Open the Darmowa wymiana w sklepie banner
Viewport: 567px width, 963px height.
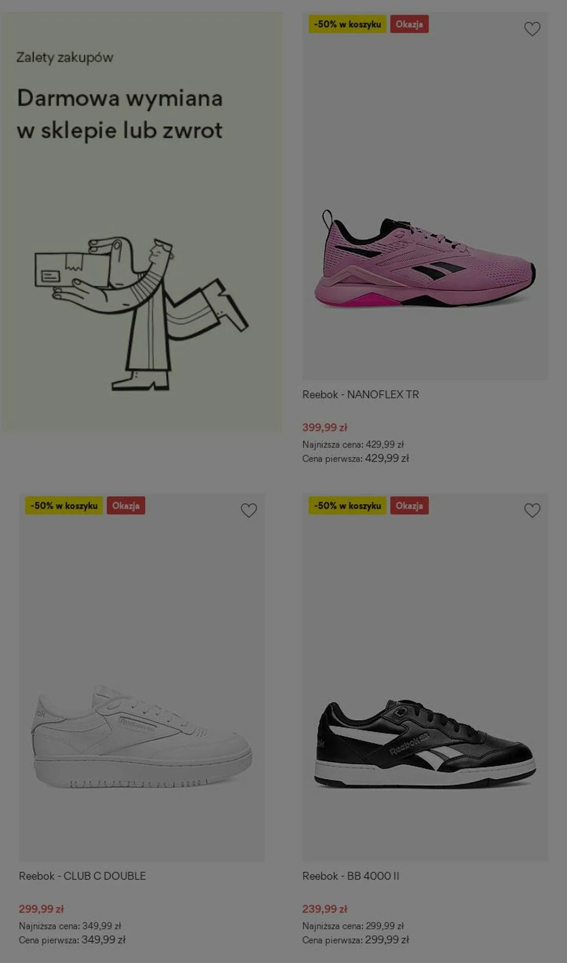pos(141,222)
